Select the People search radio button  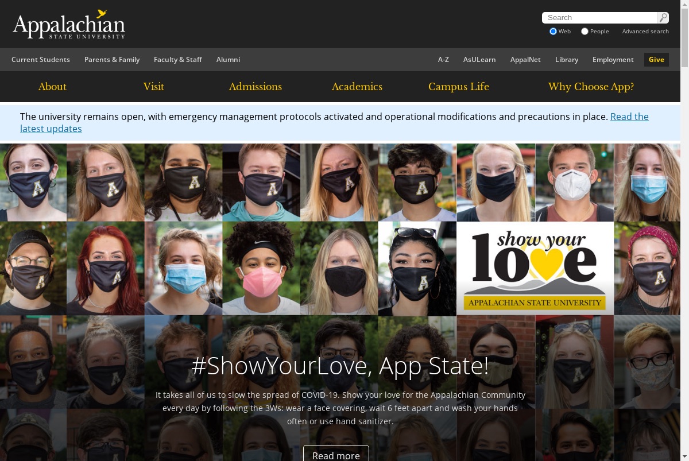[585, 32]
